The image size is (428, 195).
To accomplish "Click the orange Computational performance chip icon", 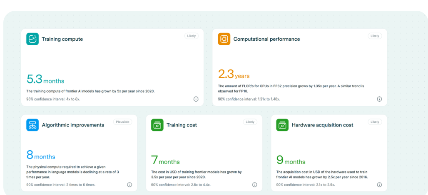I will tap(224, 39).
